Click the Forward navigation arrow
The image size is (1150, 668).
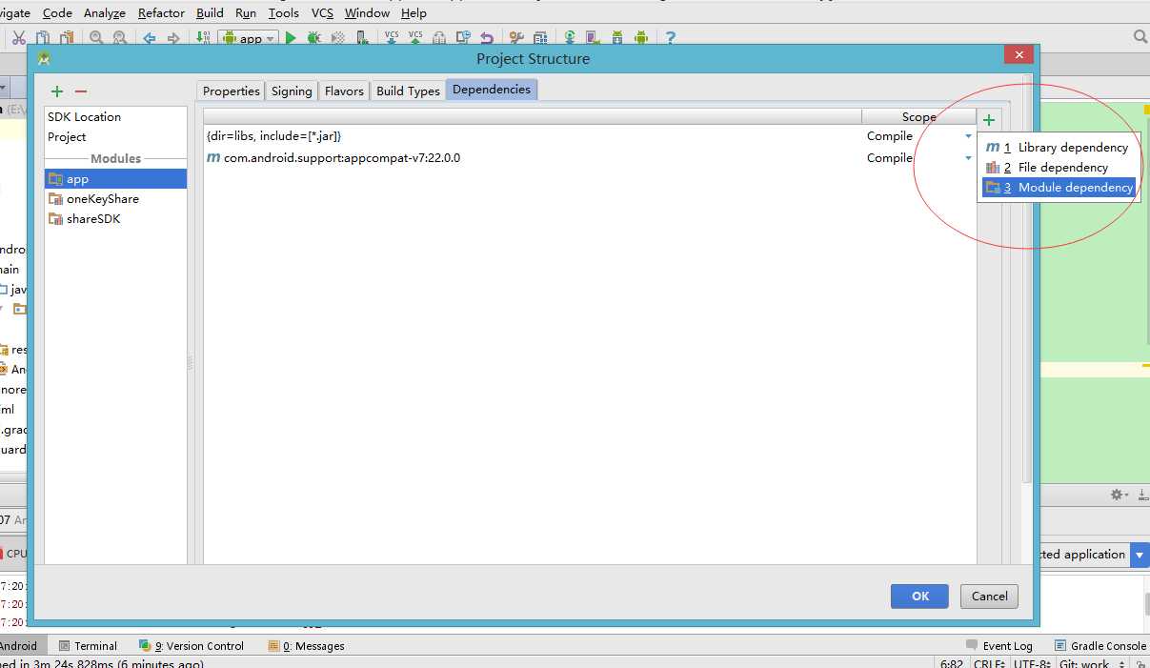pos(173,38)
